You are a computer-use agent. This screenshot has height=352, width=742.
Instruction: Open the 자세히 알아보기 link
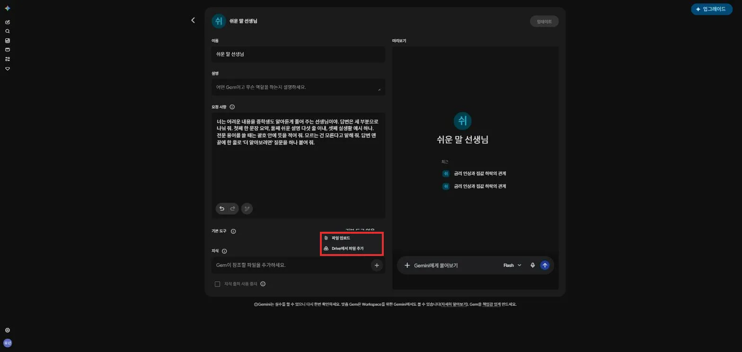(x=453, y=304)
